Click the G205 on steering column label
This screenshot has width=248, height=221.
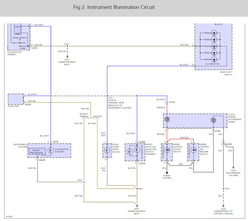pyautogui.click(x=233, y=173)
